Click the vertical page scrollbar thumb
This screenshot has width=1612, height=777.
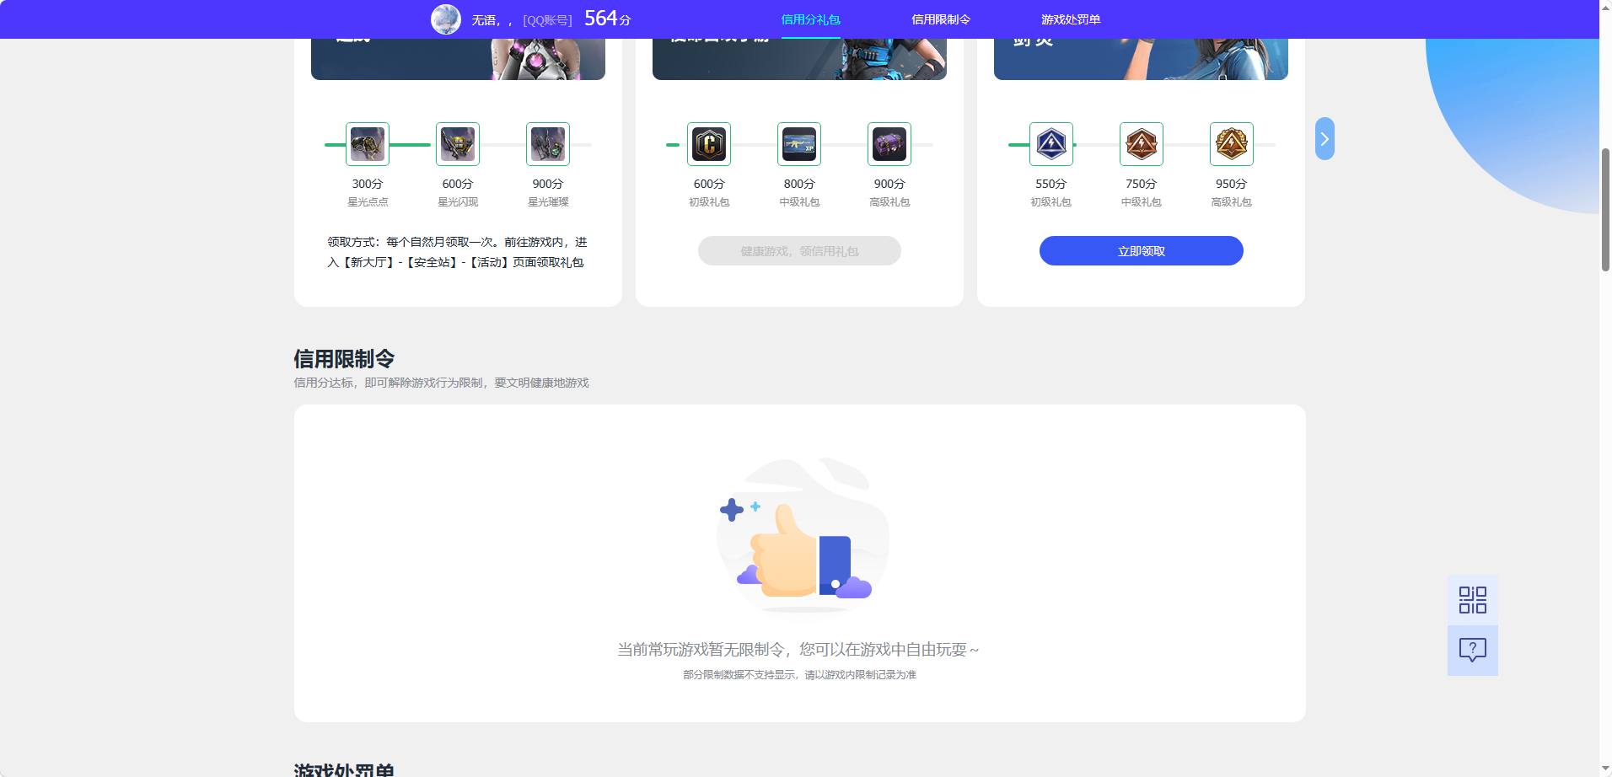click(1605, 210)
